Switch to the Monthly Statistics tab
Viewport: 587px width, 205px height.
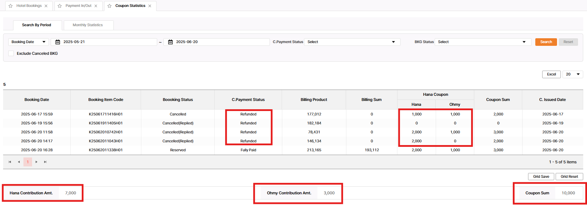click(x=88, y=25)
